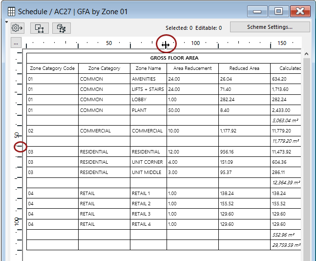Click the 50 mark on vertical ruler
The image size is (316, 261).
17,135
